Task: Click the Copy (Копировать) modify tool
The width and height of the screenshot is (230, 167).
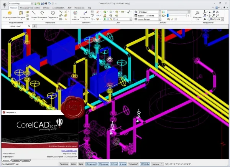Action: coord(85,15)
